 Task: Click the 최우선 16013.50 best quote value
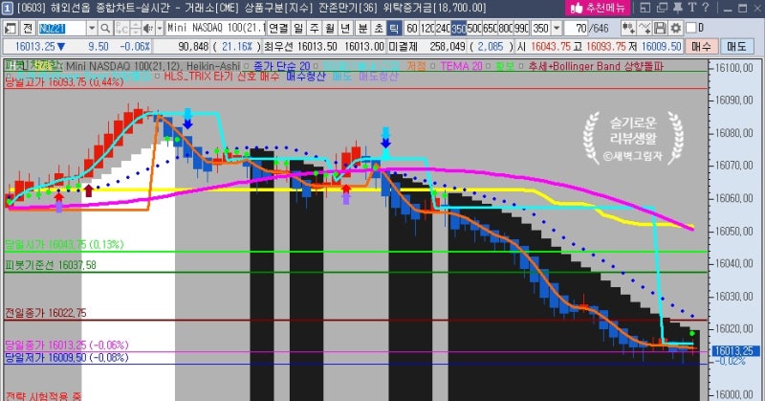point(317,47)
